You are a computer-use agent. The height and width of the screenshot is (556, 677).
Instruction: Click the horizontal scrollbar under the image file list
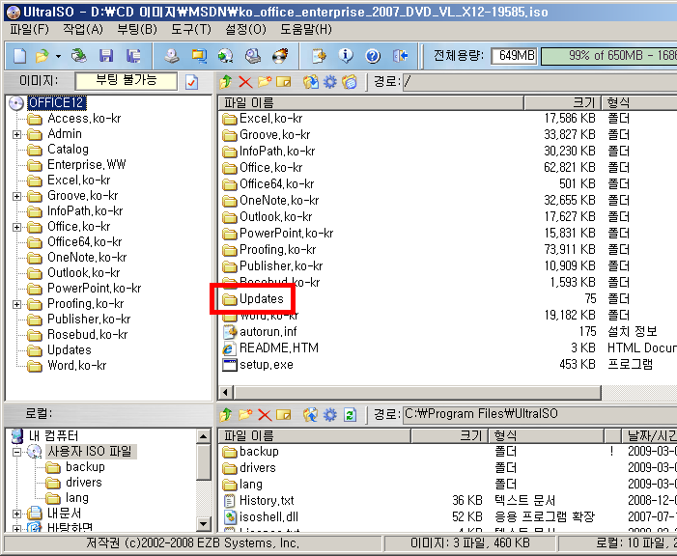point(417,393)
